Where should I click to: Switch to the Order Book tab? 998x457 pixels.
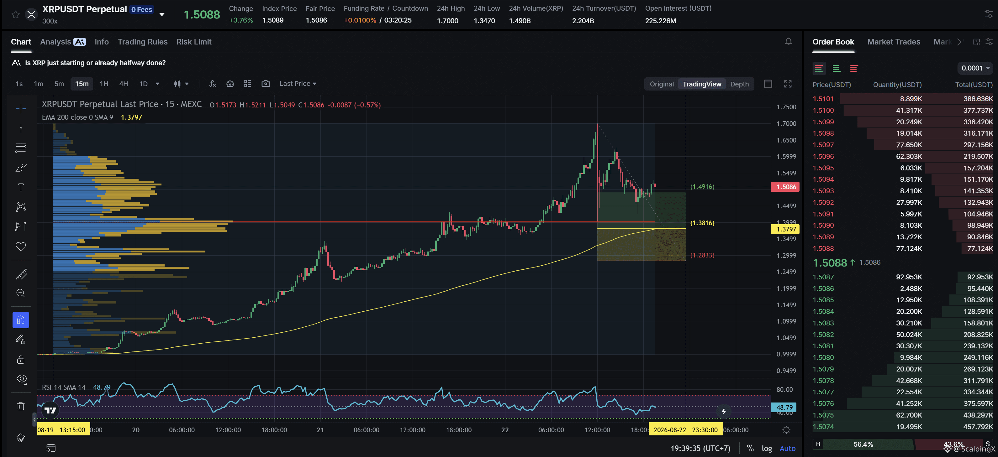pyautogui.click(x=833, y=42)
